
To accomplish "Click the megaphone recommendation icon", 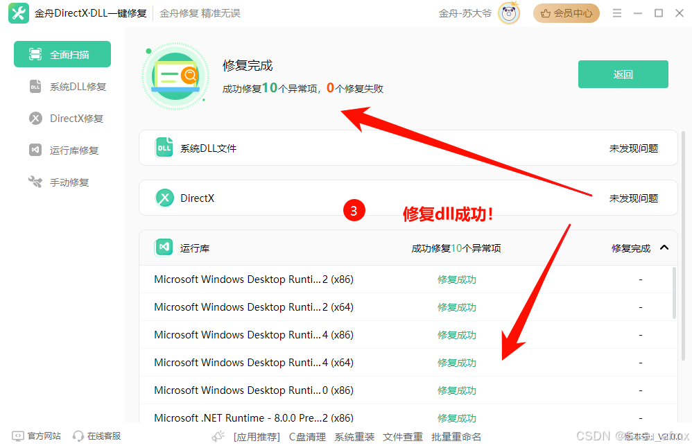I will point(218,436).
